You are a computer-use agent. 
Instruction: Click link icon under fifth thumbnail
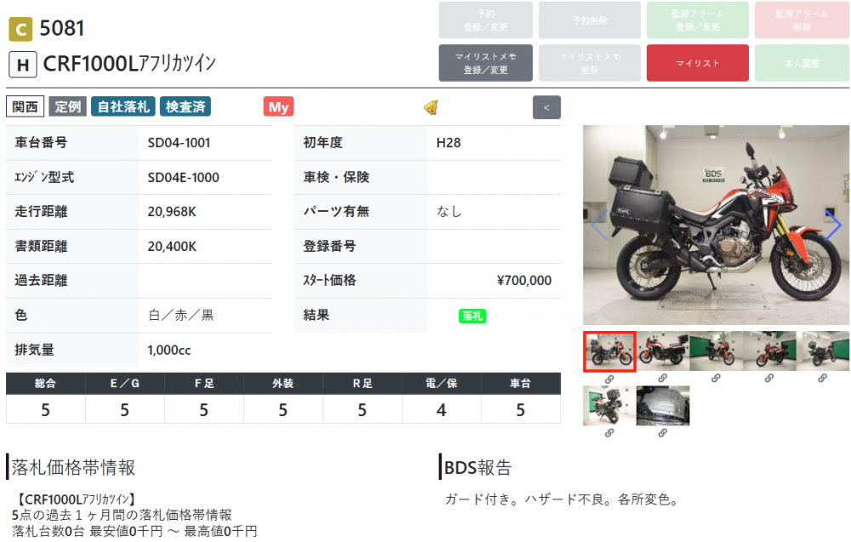click(821, 379)
